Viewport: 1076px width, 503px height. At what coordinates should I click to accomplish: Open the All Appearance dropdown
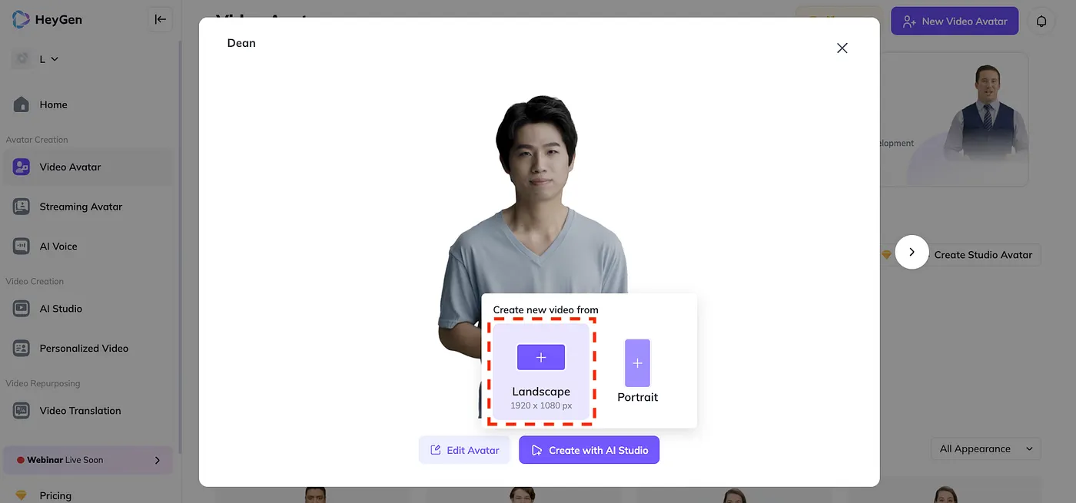coord(985,448)
